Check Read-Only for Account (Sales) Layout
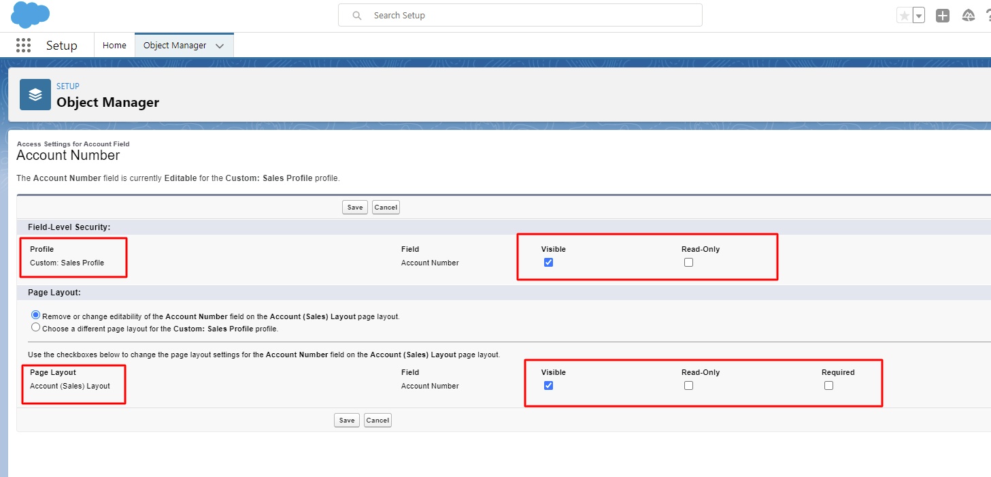This screenshot has height=477, width=991. (688, 386)
